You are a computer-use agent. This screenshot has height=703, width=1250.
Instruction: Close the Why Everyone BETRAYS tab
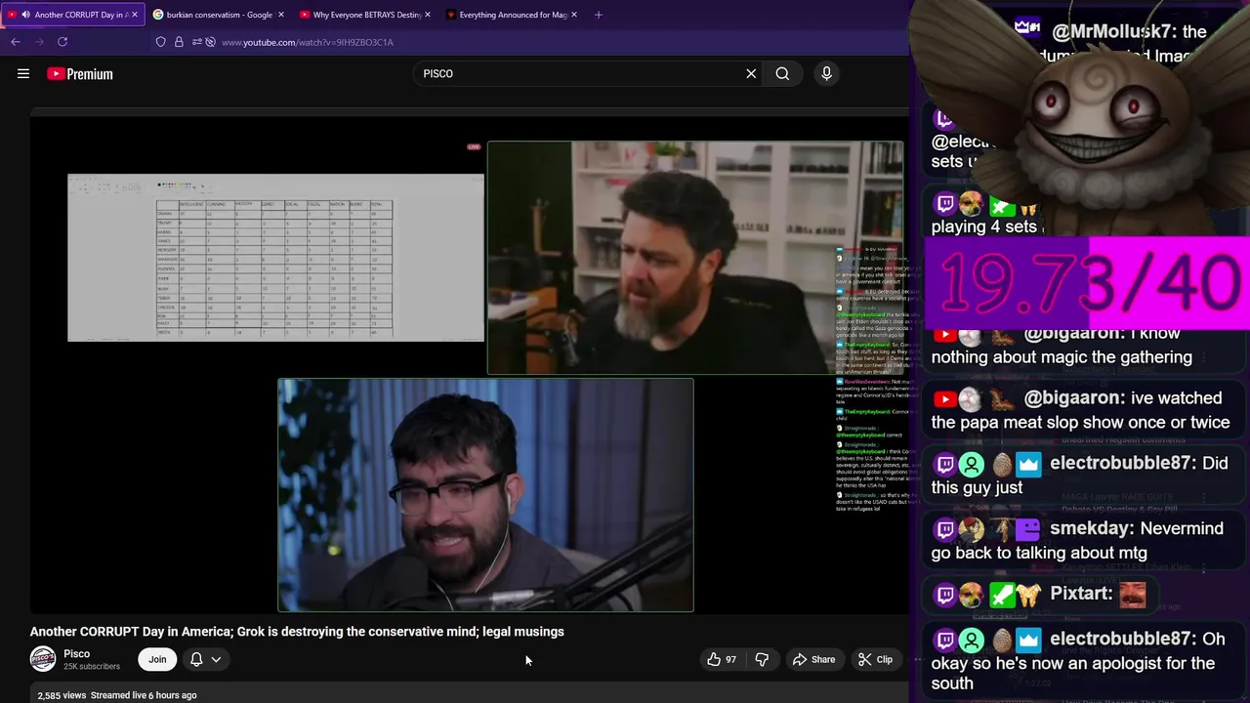(428, 15)
